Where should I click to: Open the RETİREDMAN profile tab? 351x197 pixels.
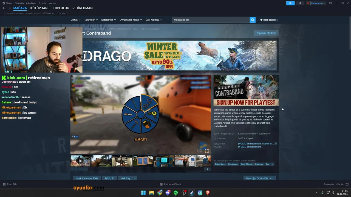[83, 8]
